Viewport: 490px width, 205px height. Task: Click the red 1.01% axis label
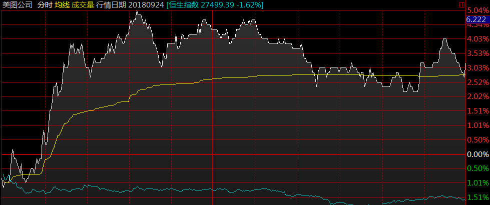click(477, 125)
